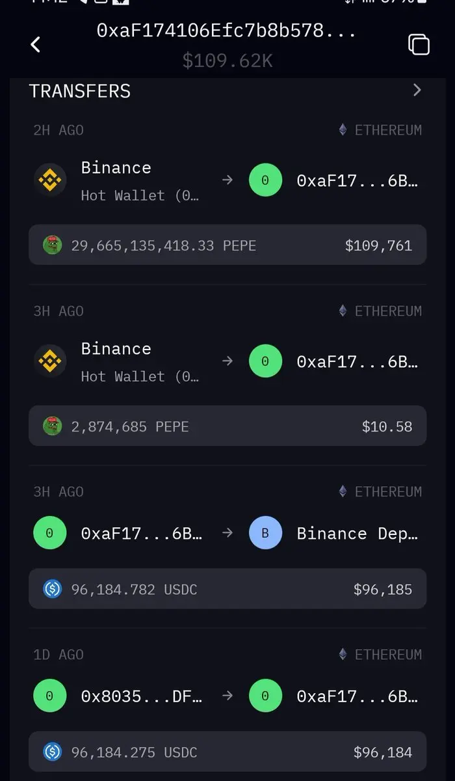Tap USDC coin icon beside 96,184.782 USDC
455x781 pixels.
pos(53,589)
